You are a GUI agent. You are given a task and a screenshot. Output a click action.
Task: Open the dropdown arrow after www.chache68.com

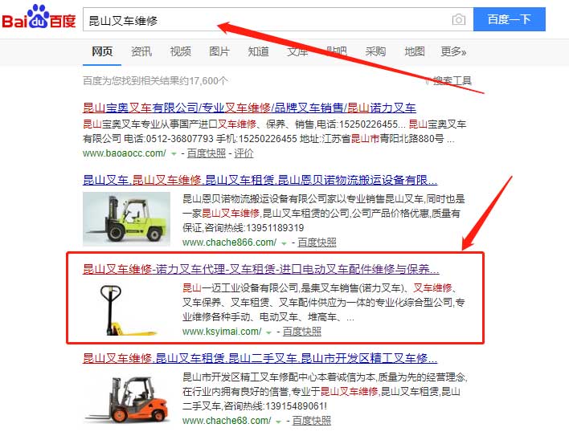(279, 422)
